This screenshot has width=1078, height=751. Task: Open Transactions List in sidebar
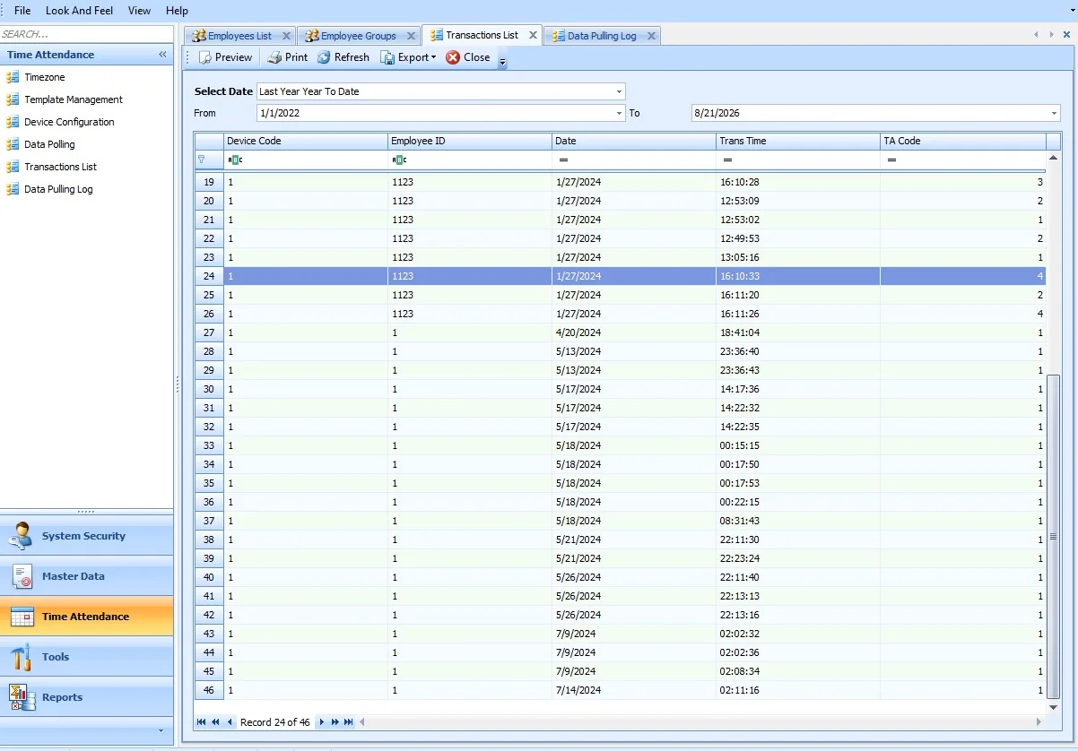[x=60, y=167]
